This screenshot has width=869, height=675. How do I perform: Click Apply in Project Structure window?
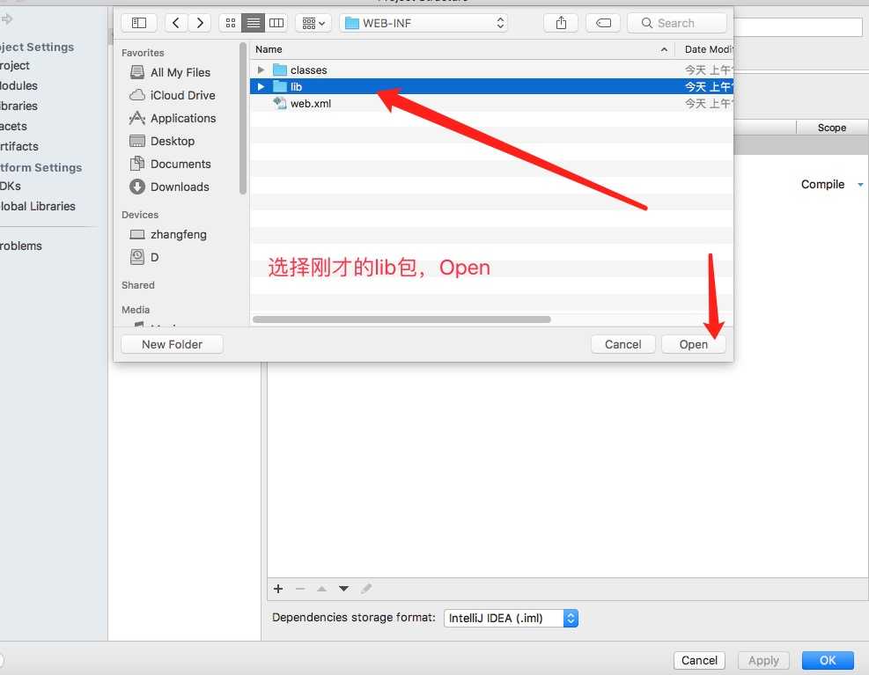(x=763, y=660)
